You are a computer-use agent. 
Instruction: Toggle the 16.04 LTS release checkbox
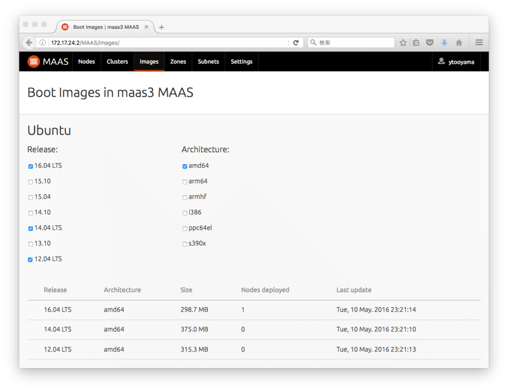click(x=30, y=167)
